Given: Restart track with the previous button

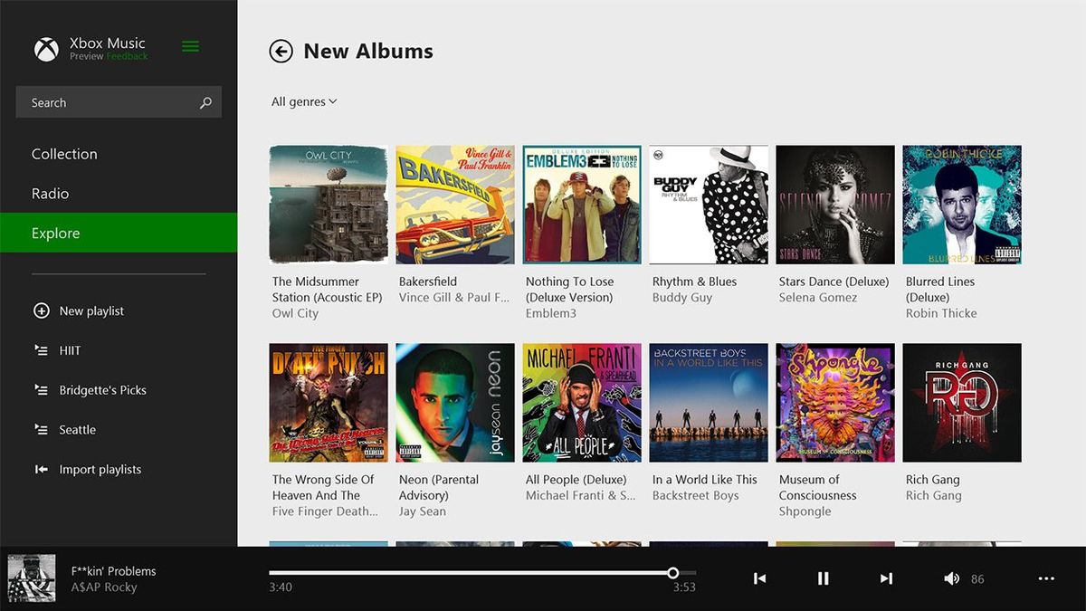Looking at the screenshot, I should pyautogui.click(x=760, y=578).
